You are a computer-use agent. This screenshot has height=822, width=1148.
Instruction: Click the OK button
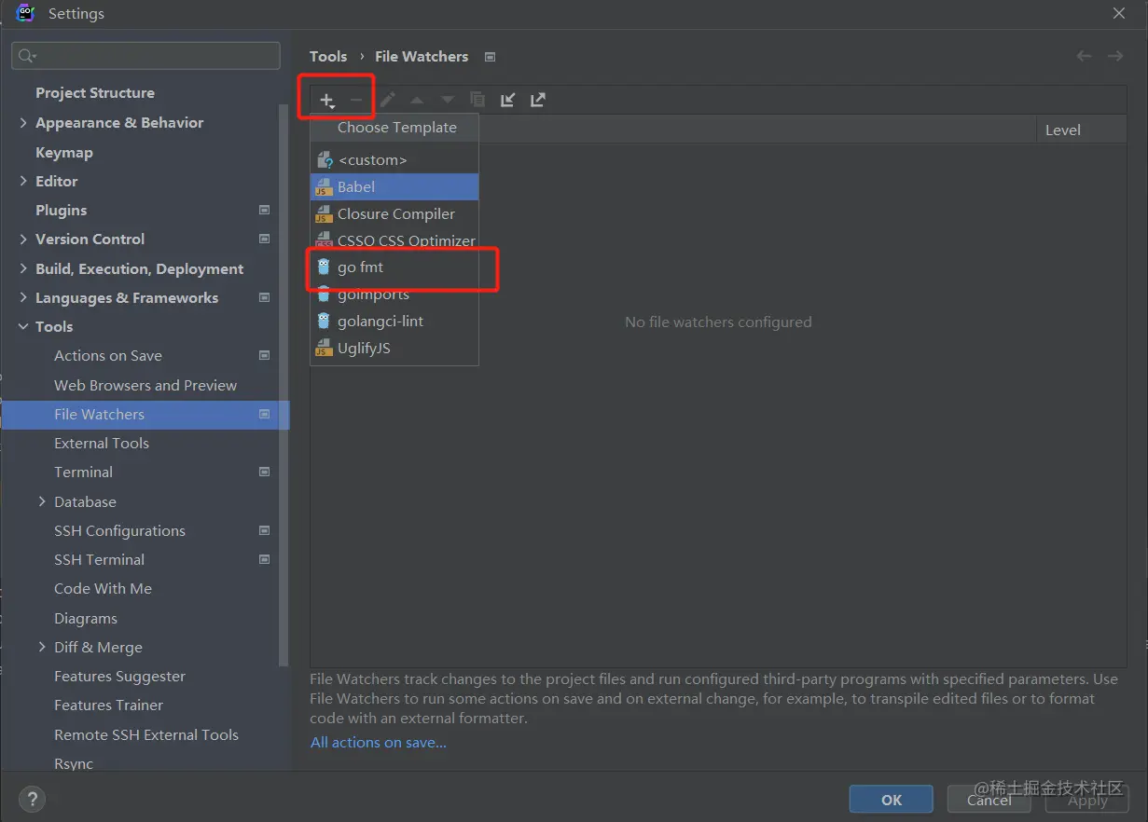[892, 800]
